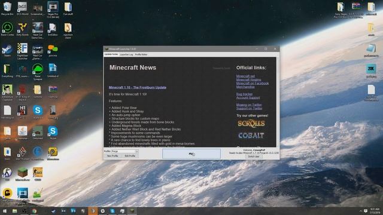Select the Adventure Capitalist desktop icon
The image size is (383, 215).
[x=7, y=93]
